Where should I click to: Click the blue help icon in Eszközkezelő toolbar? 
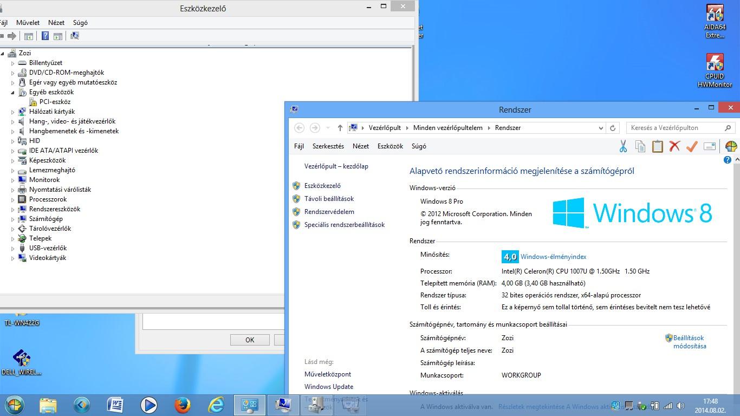tap(46, 36)
